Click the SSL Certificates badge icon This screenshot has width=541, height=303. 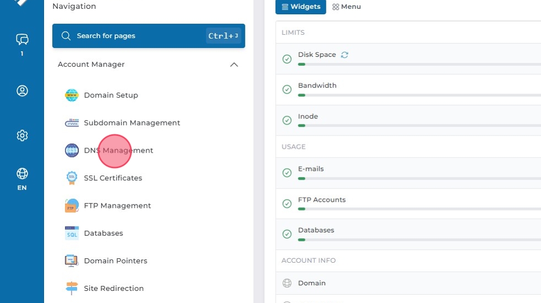point(72,178)
